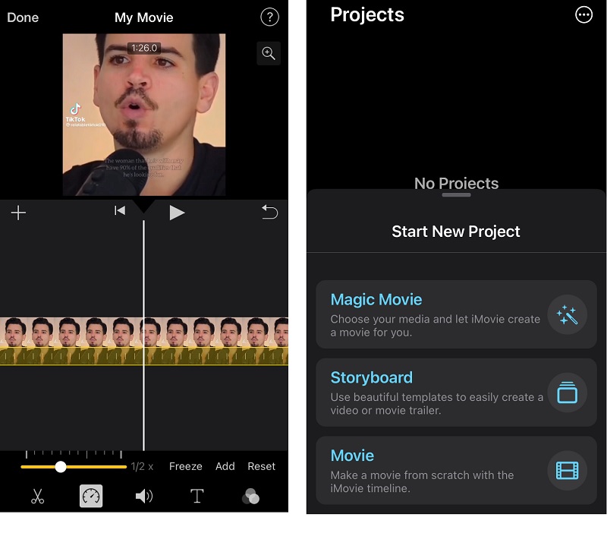Viewport: 607px width, 533px height.
Task: Tap the help question mark icon
Action: [269, 17]
